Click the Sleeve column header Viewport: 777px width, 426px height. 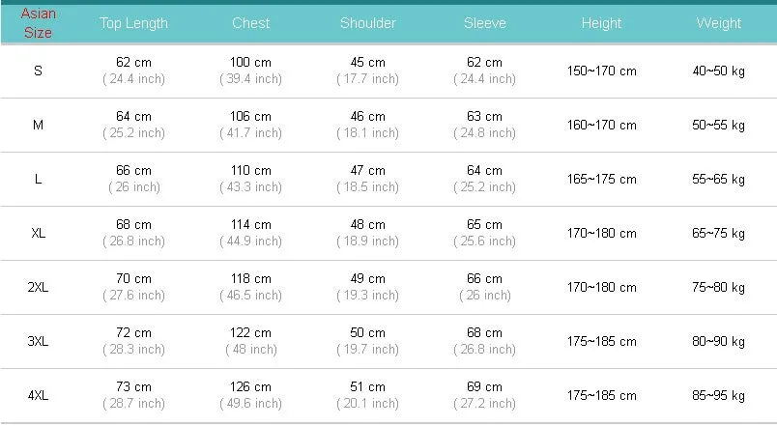484,23
